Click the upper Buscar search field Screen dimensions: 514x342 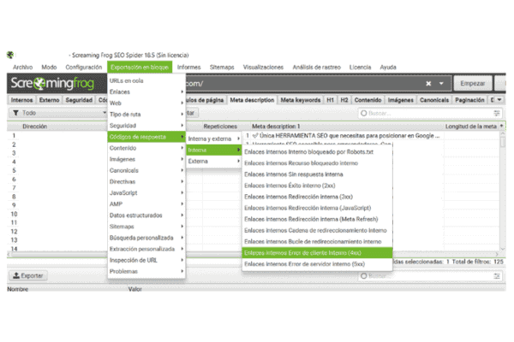click(x=429, y=113)
